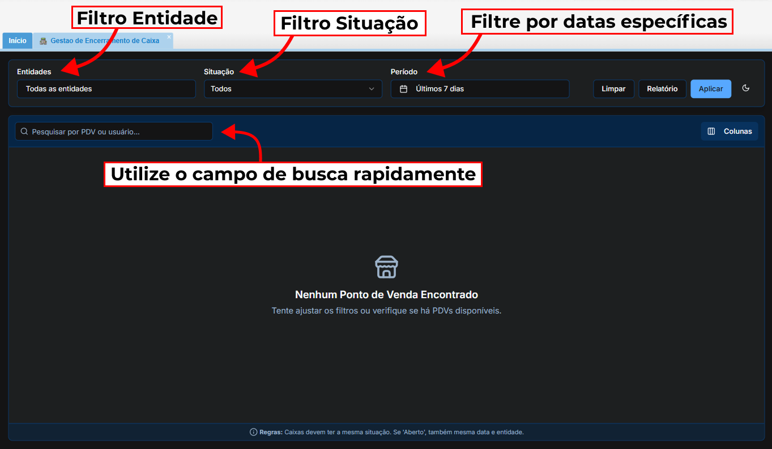Click the store icon in empty state
Image resolution: width=772 pixels, height=449 pixels.
[386, 266]
